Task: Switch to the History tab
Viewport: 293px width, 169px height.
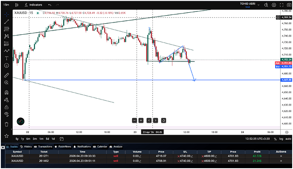Action: [26, 147]
